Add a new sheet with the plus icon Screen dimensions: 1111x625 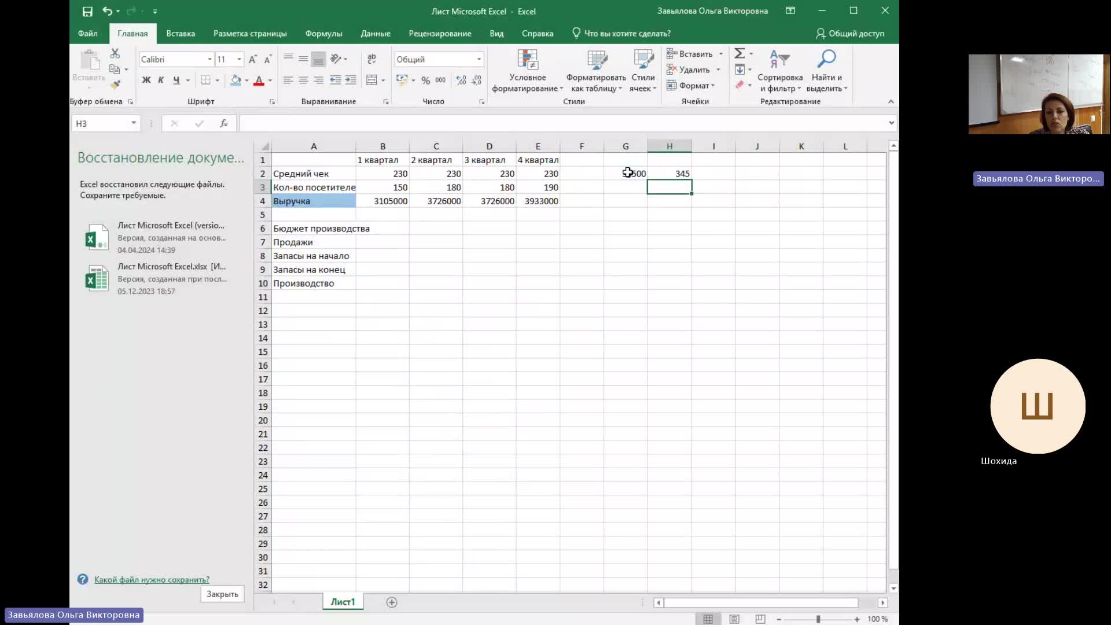[x=392, y=602]
